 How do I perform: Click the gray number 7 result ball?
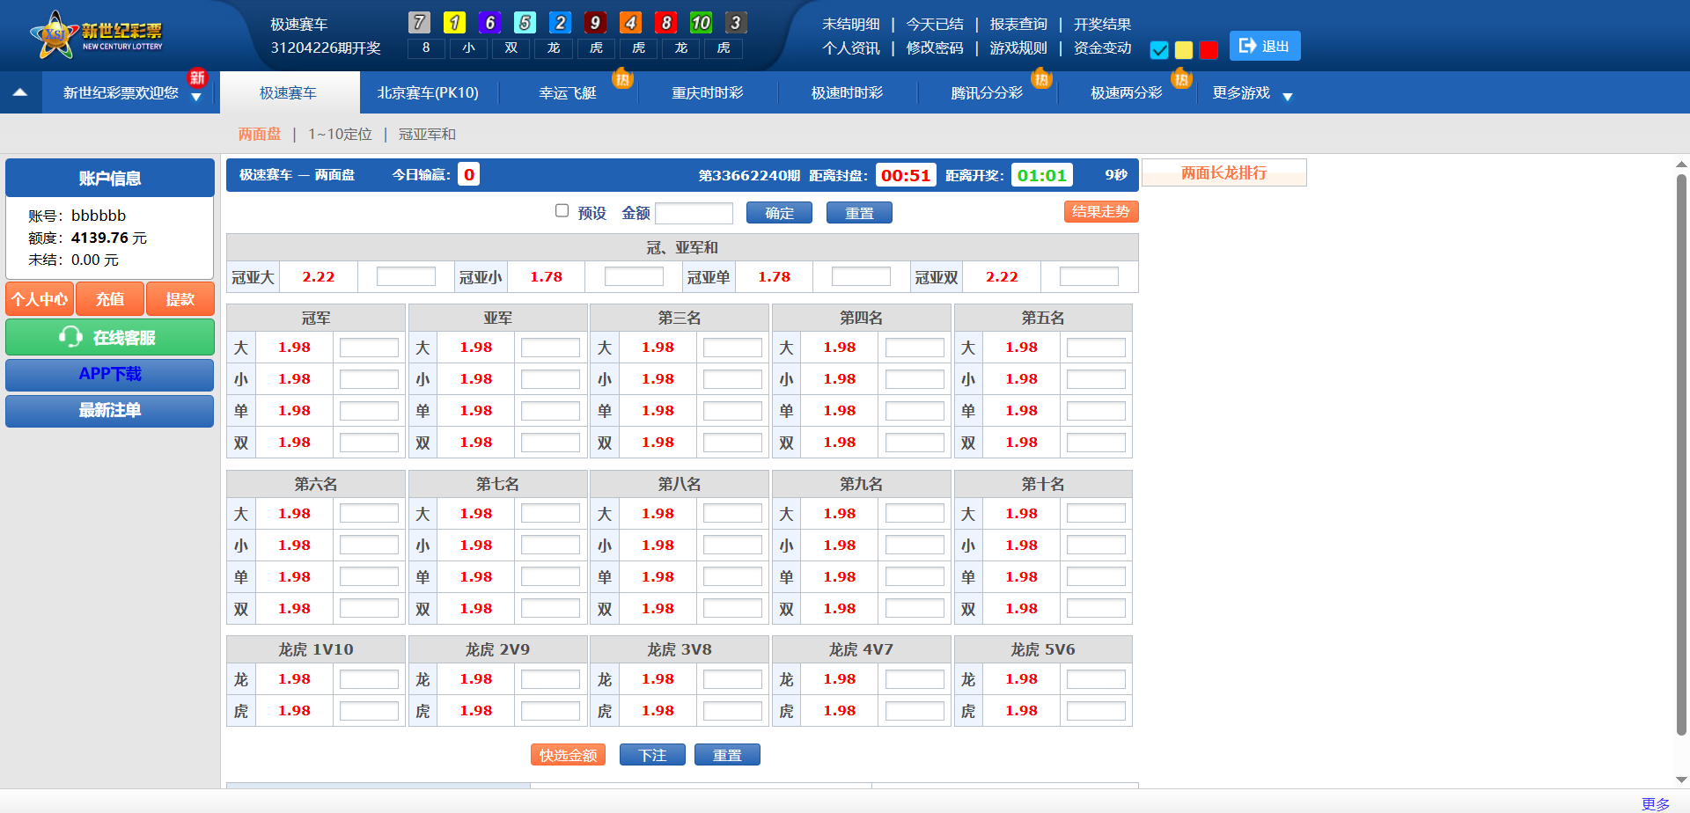click(420, 23)
